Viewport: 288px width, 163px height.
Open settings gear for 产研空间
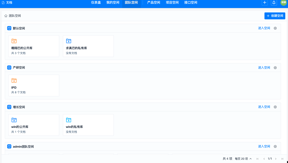click(275, 68)
